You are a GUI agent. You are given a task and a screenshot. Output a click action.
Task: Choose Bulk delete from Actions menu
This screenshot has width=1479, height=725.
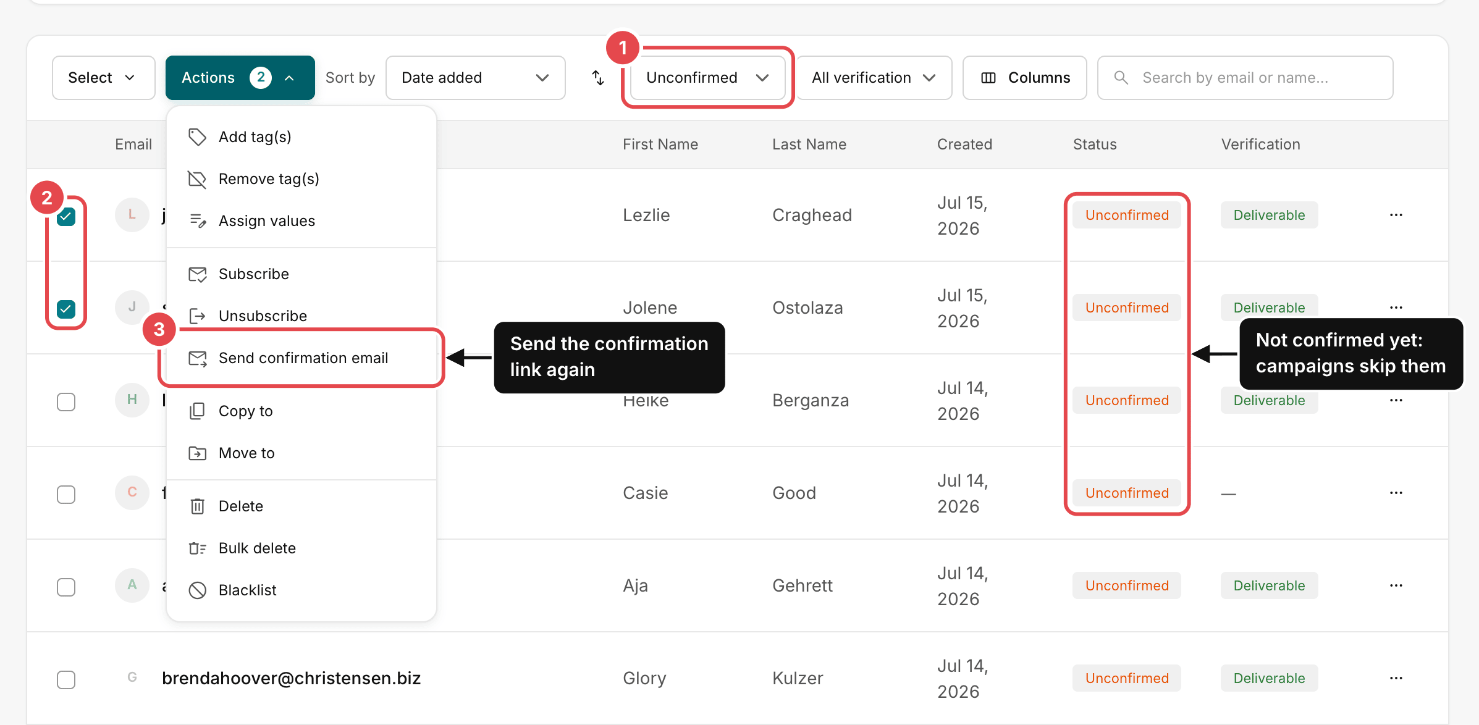coord(301,548)
